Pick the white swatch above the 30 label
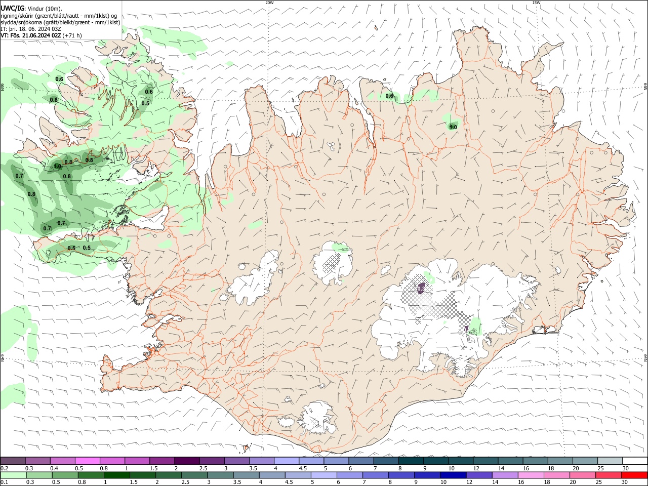Viewport: 648px width, 486px height. [x=635, y=461]
